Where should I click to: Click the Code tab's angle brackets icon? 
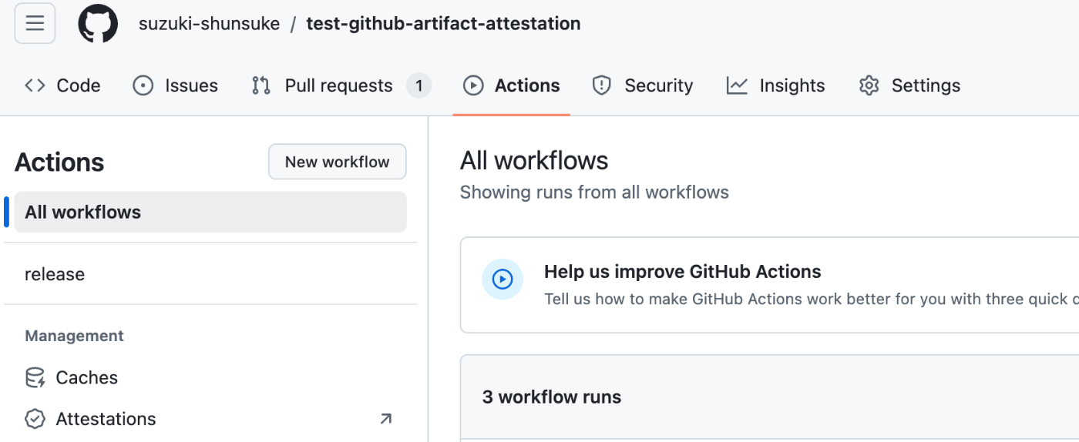[35, 85]
